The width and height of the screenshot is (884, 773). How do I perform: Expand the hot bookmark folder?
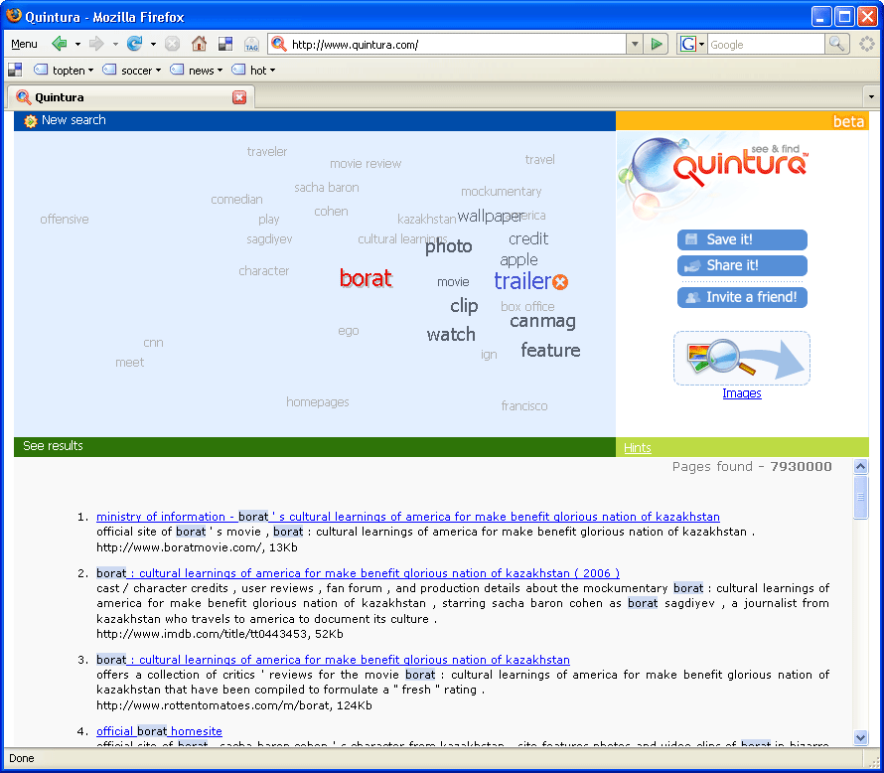tap(253, 70)
